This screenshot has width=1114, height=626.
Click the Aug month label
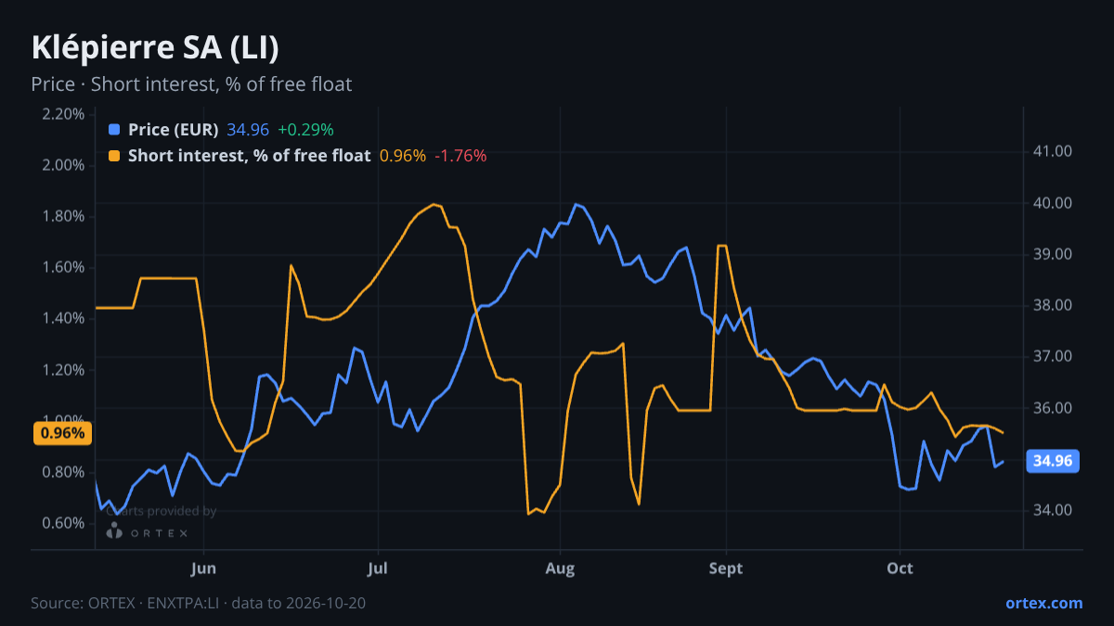coord(560,568)
